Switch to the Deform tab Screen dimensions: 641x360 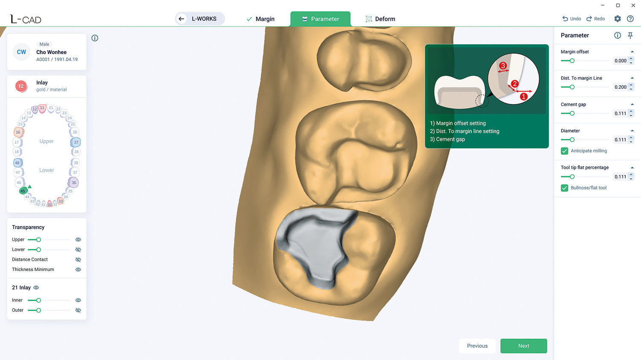tap(380, 19)
